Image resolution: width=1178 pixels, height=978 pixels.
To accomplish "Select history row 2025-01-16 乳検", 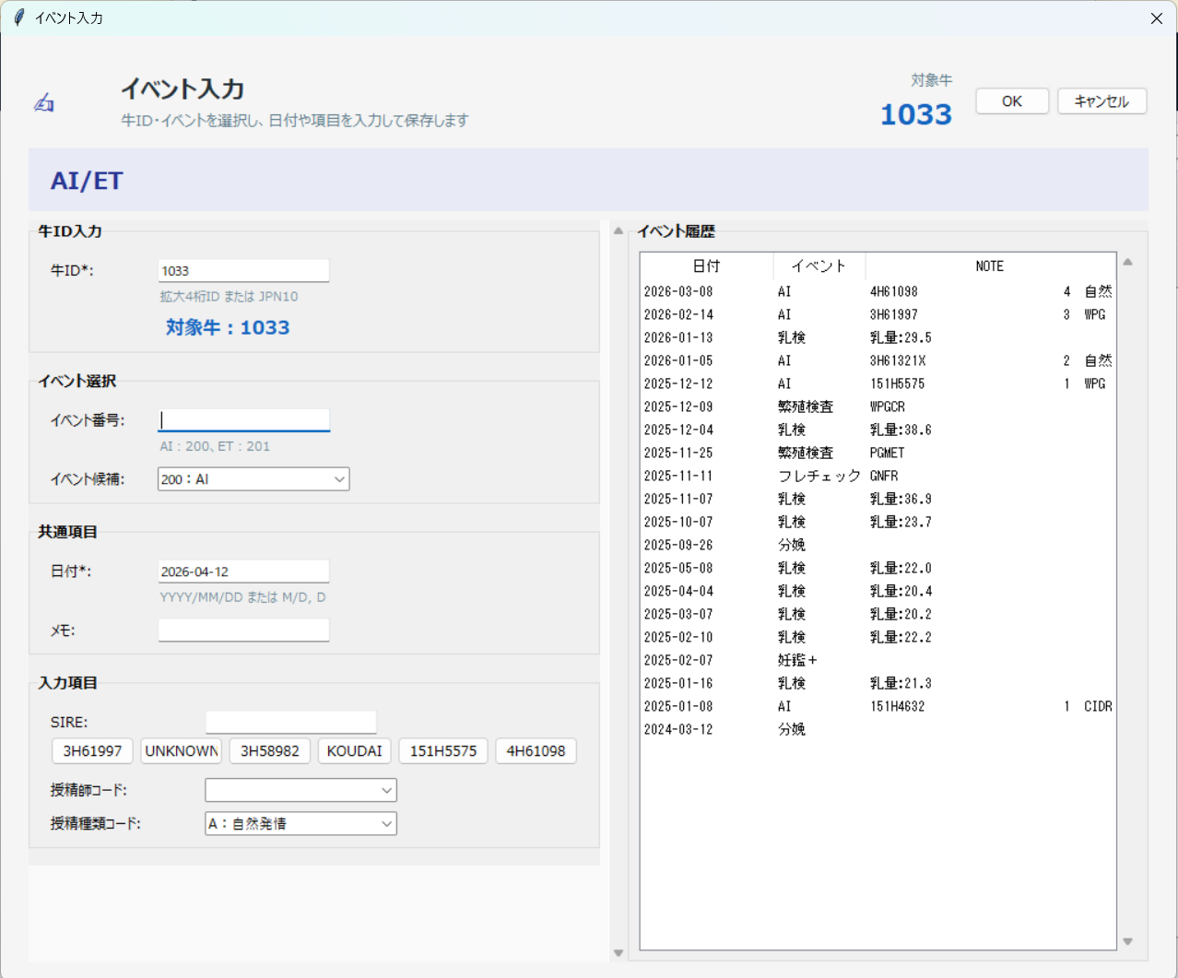I will coord(878,683).
